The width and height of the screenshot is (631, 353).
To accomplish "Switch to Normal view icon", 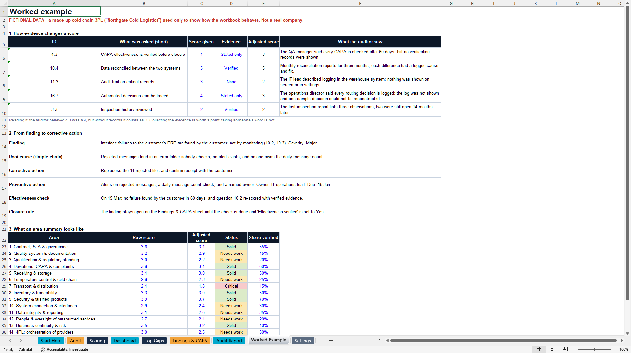I will pos(539,349).
